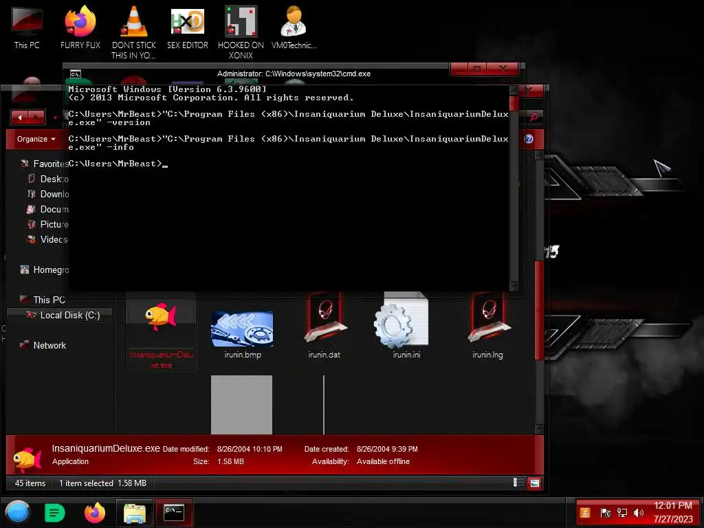Click the Explorer file list scrollbar thumb
The height and width of the screenshot is (528, 704).
[539, 310]
